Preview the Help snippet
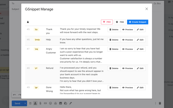Image resolution: width=173 pixels, height=108 pixels. 128,40
